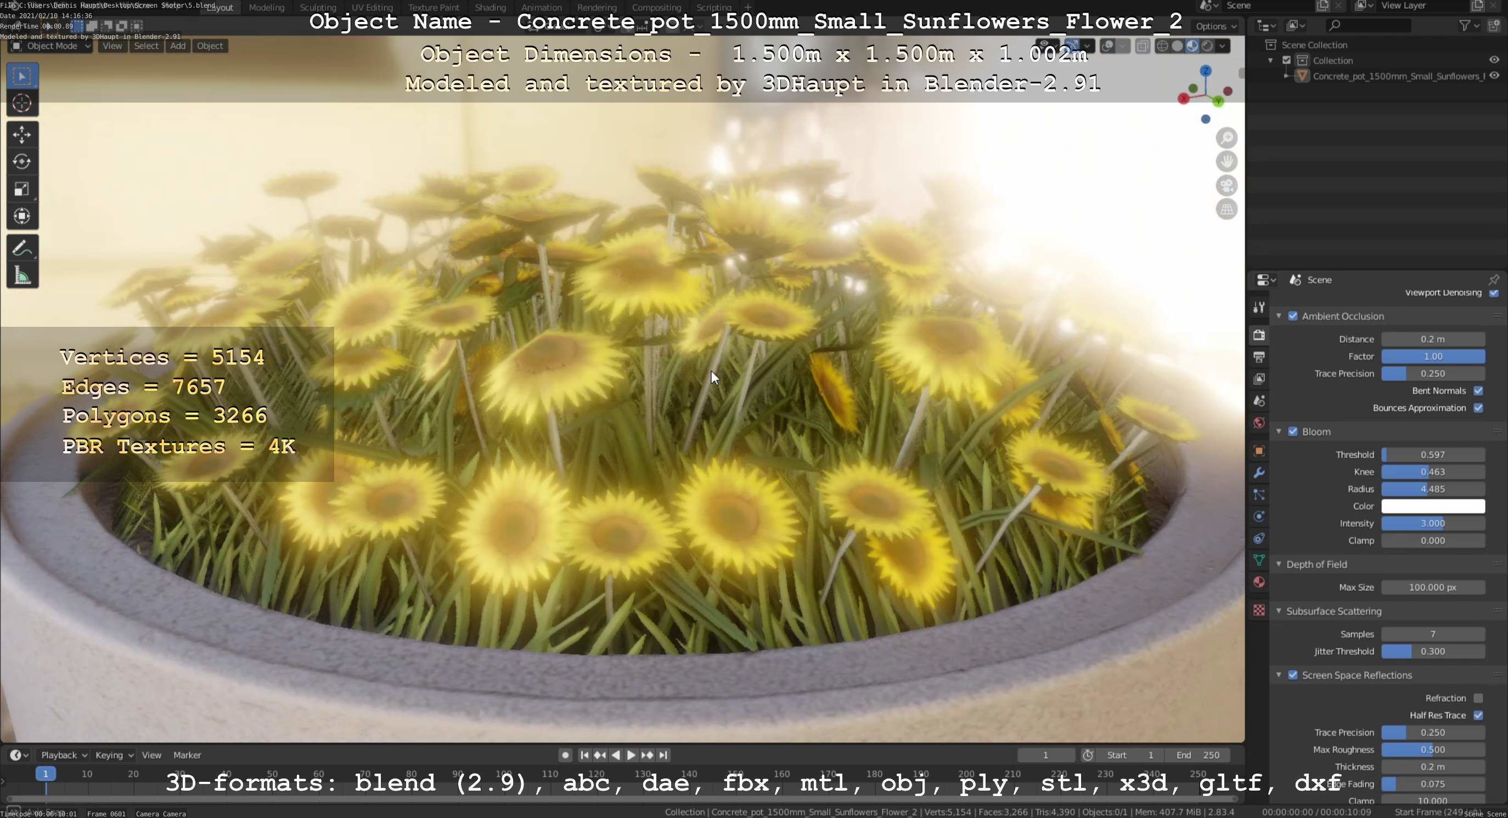
Task: Collapse the Screen Space Reflections panel
Action: click(1279, 675)
